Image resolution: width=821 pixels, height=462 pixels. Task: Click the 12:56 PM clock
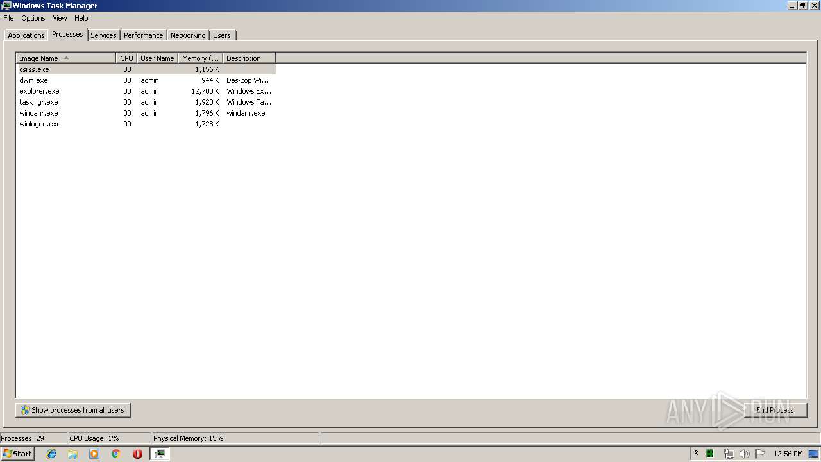pos(788,454)
